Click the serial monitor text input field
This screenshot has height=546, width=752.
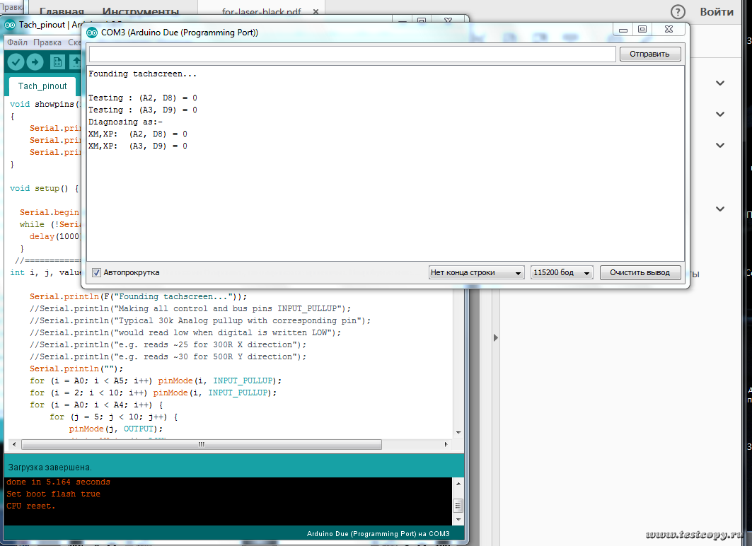pos(352,54)
